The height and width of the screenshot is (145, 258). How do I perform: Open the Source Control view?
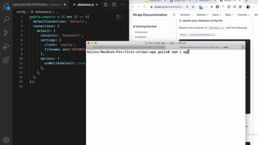click(x=6, y=33)
